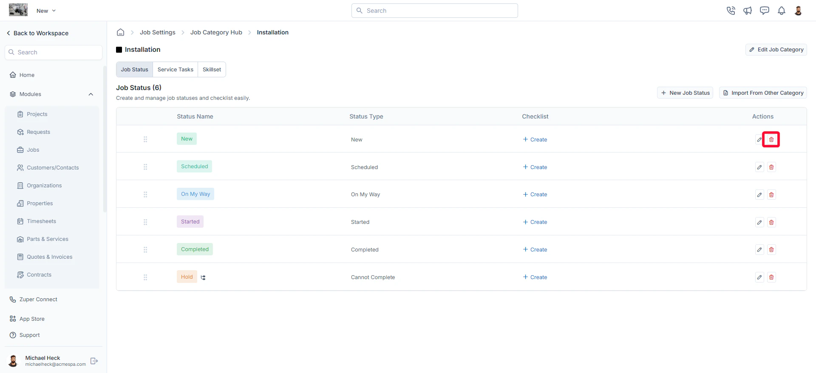Image resolution: width=816 pixels, height=373 pixels.
Task: Edit the Completed job status
Action: [759, 249]
